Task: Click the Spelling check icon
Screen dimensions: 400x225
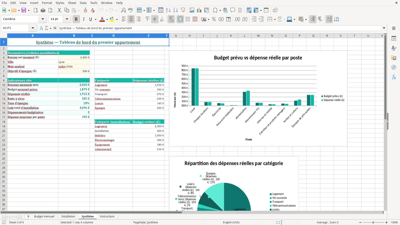Action: (x=131, y=10)
